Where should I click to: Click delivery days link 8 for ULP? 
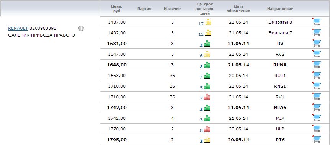(201, 130)
